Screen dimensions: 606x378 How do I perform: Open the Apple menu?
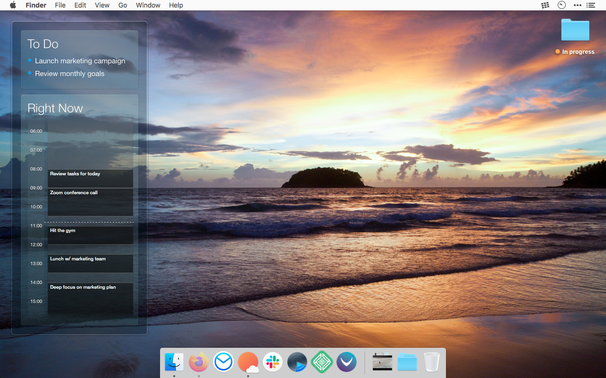[13, 5]
